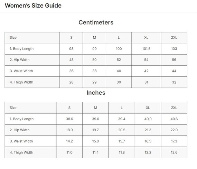Viewport: 197px width, 169px height.
Task: Click the Women's Size Guide heading
Action: point(33,6)
